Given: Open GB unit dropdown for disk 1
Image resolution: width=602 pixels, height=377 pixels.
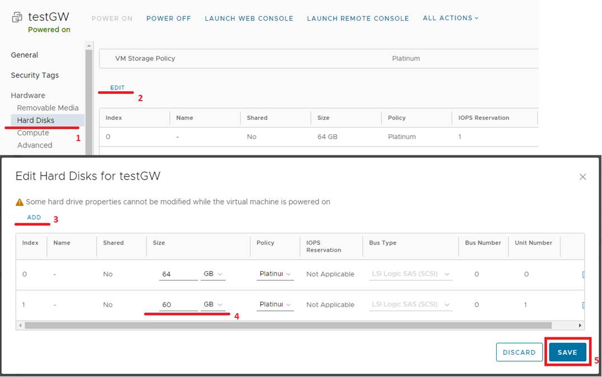Looking at the screenshot, I should 213,304.
